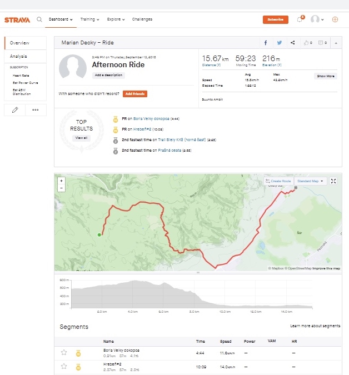Zoom in the map with plus
This screenshot has height=375, width=349.
pos(61,181)
